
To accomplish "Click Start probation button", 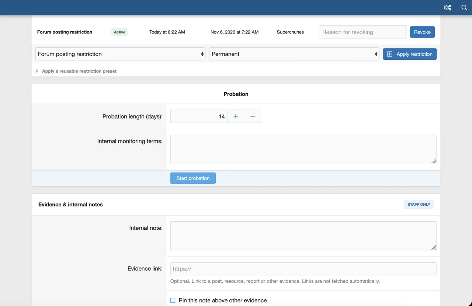I will pos(193,178).
